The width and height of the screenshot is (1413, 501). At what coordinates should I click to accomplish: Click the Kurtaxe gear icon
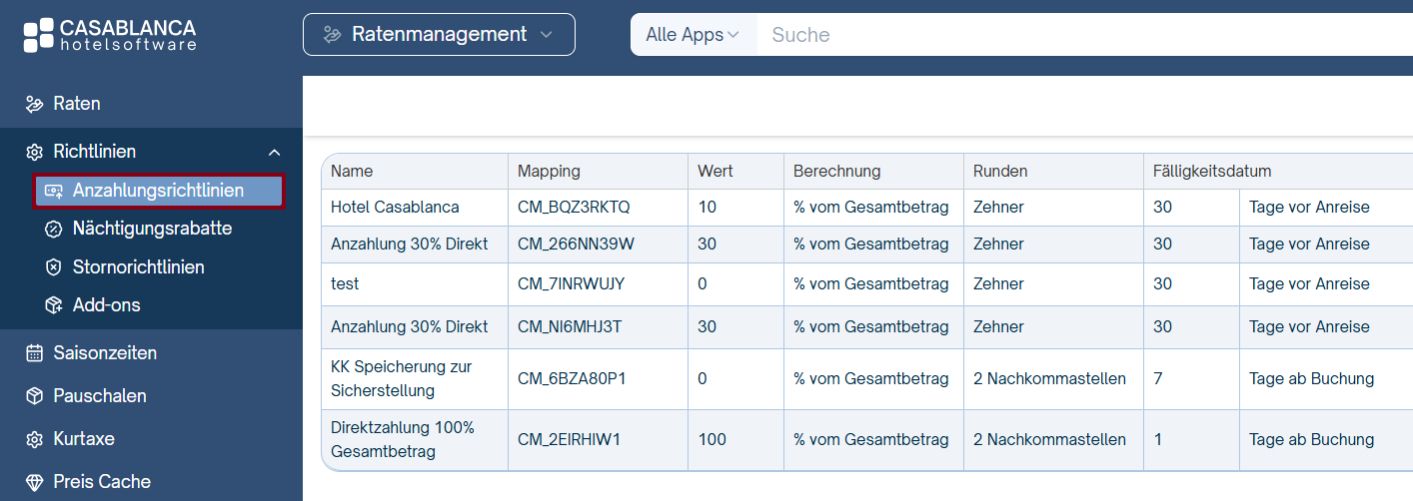tap(35, 439)
